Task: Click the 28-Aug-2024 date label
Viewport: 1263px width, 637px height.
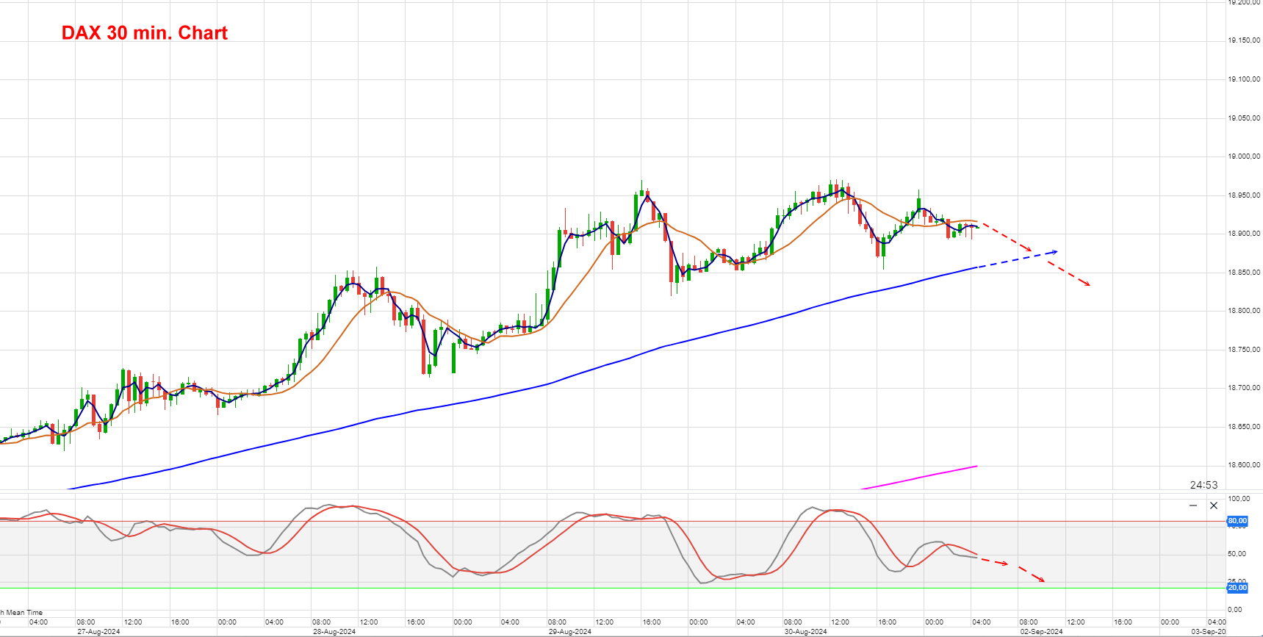Action: (x=334, y=632)
